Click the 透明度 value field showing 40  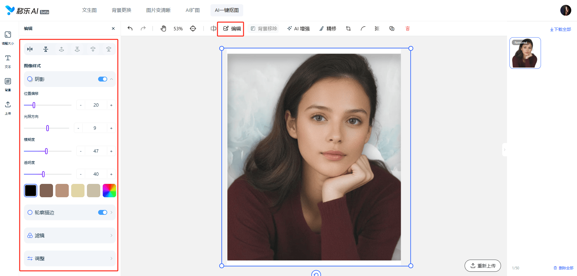click(96, 174)
